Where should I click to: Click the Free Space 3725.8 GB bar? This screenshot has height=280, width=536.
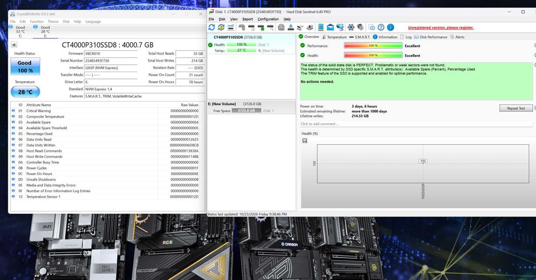pyautogui.click(x=247, y=111)
